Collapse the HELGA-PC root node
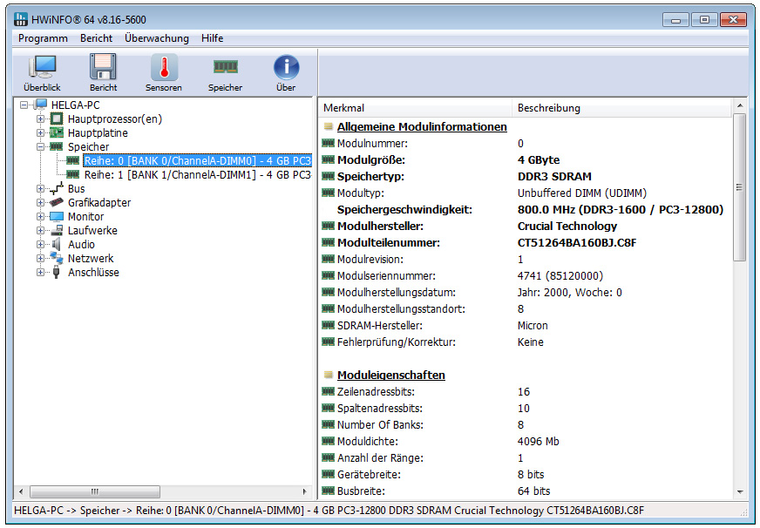 click(x=24, y=105)
